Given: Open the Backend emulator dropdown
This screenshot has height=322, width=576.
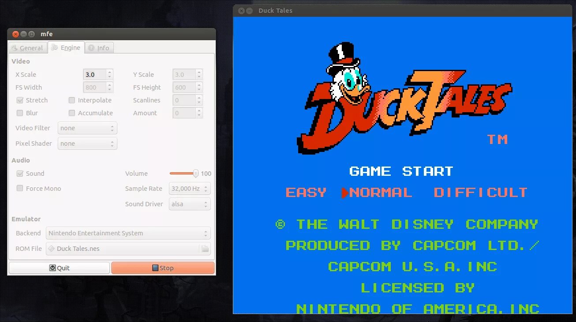Looking at the screenshot, I should (x=128, y=233).
